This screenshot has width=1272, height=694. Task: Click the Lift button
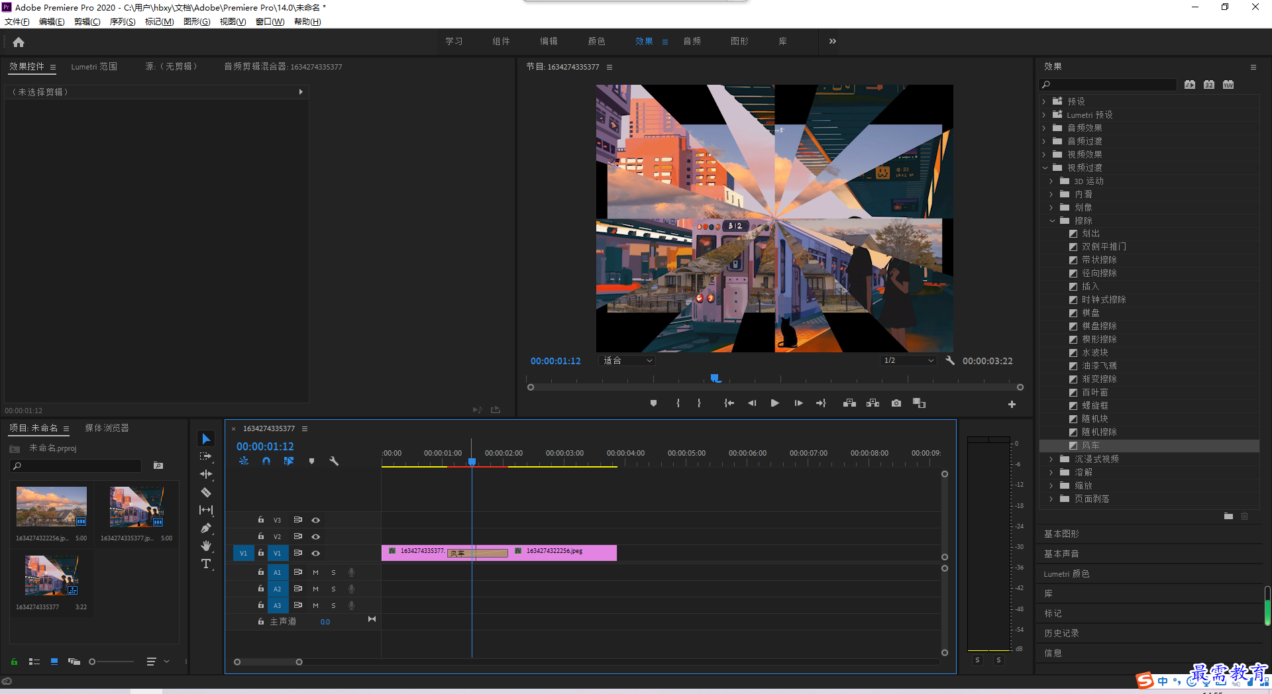849,403
